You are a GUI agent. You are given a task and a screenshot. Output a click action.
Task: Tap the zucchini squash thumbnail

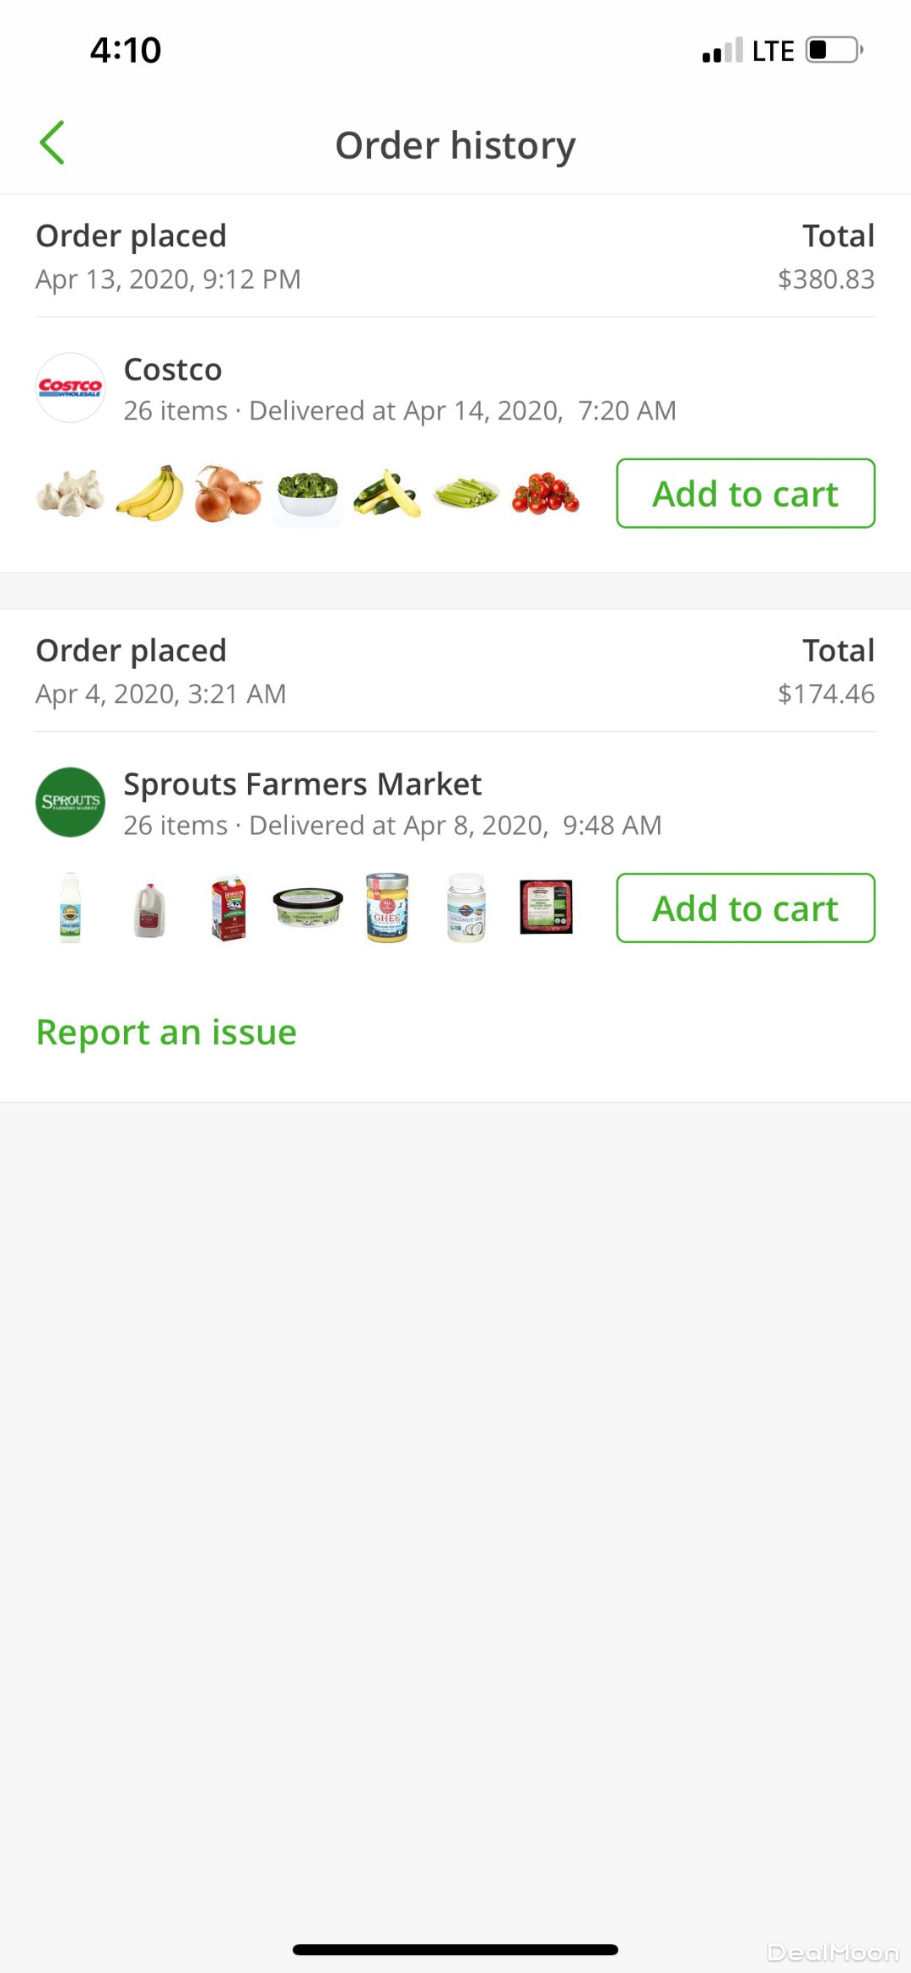[387, 493]
